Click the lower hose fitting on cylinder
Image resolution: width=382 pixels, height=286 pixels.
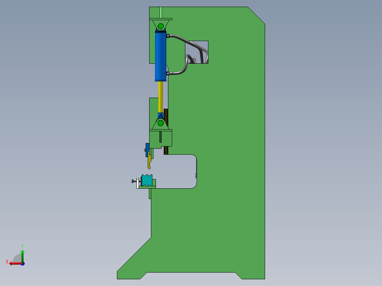pyautogui.click(x=168, y=73)
